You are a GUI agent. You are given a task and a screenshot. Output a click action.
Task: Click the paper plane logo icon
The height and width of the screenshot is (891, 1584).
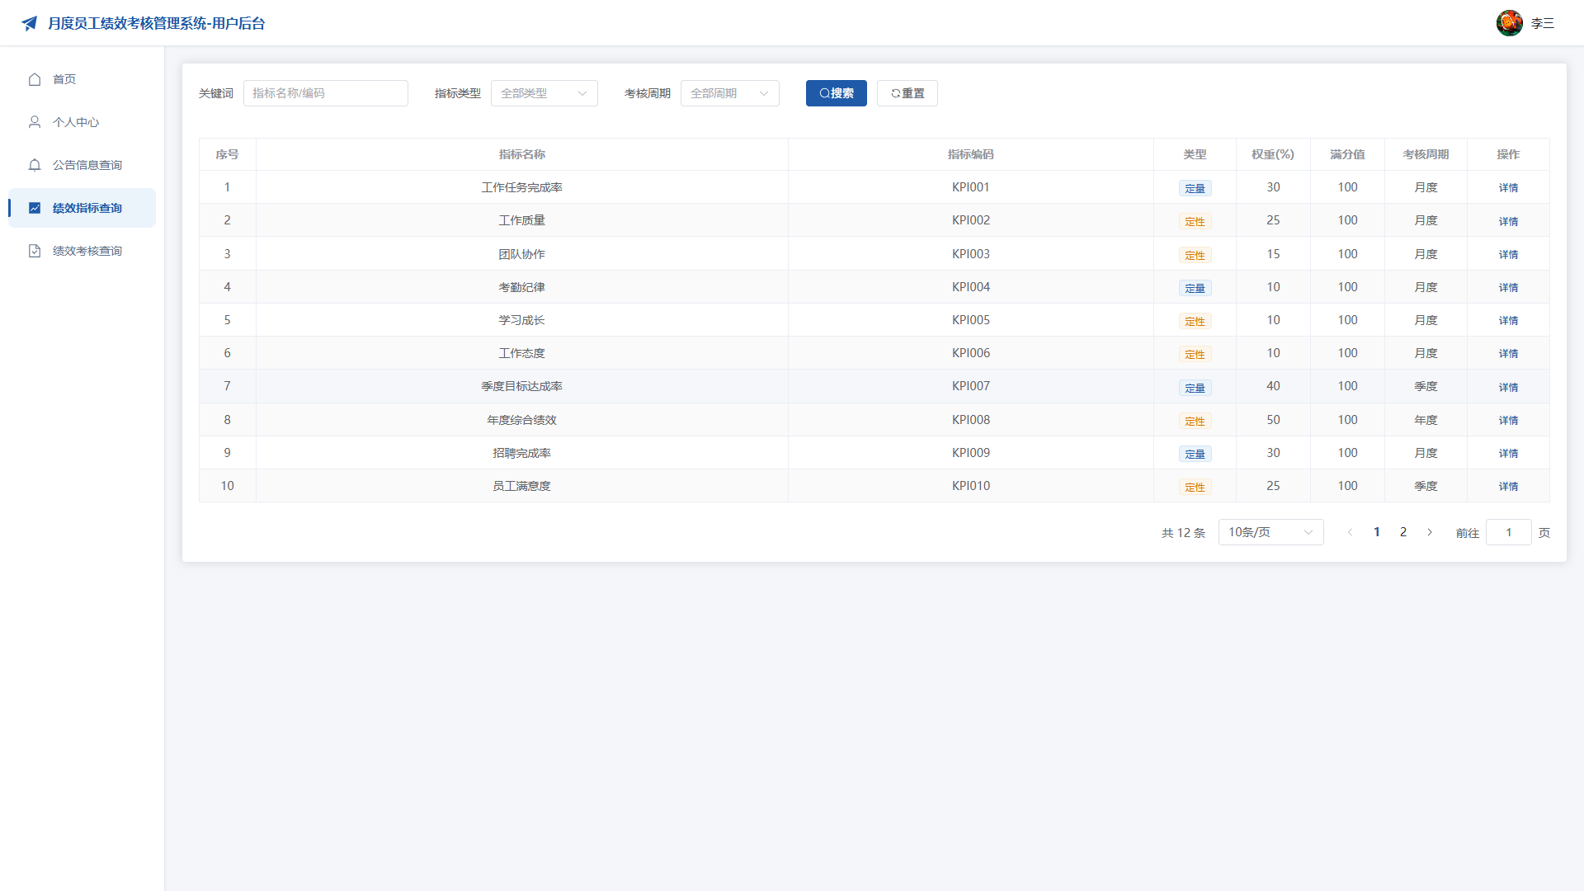tap(30, 23)
